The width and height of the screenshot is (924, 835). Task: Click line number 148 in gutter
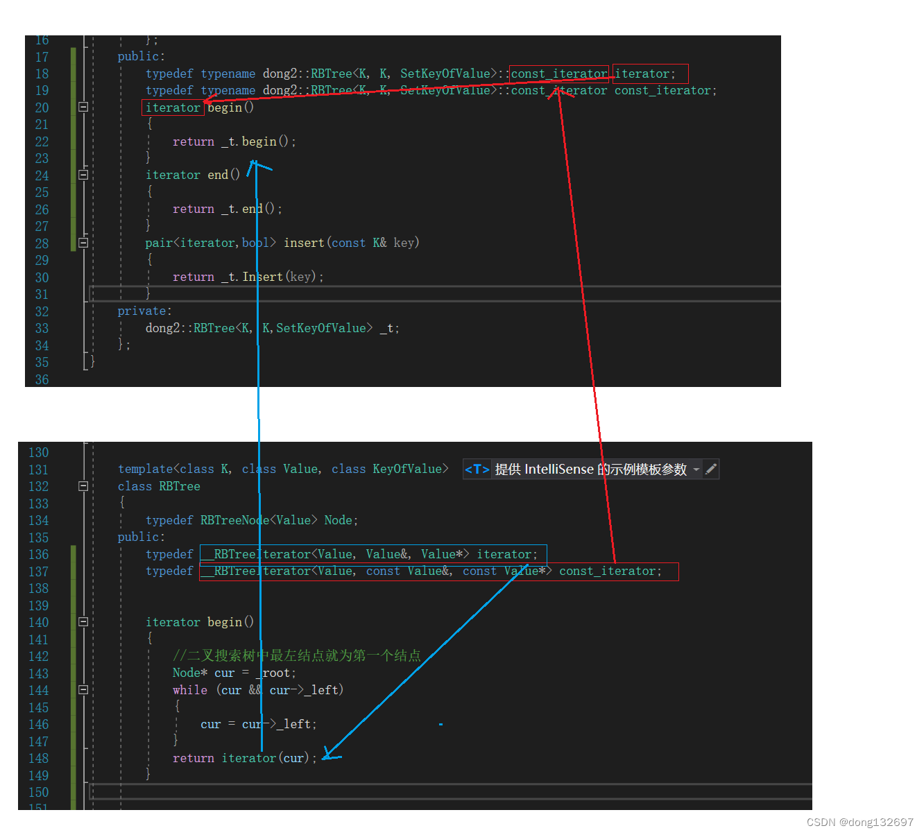(38, 758)
